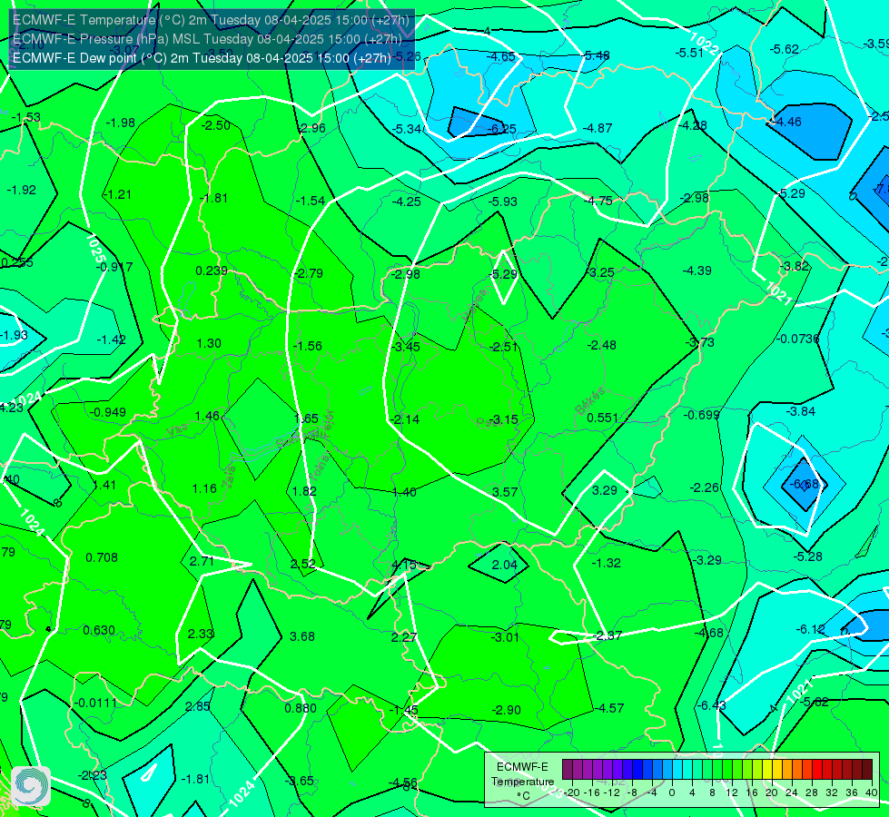The height and width of the screenshot is (817, 889).
Task: Click the -1.32 dew point value
Action: tap(606, 563)
